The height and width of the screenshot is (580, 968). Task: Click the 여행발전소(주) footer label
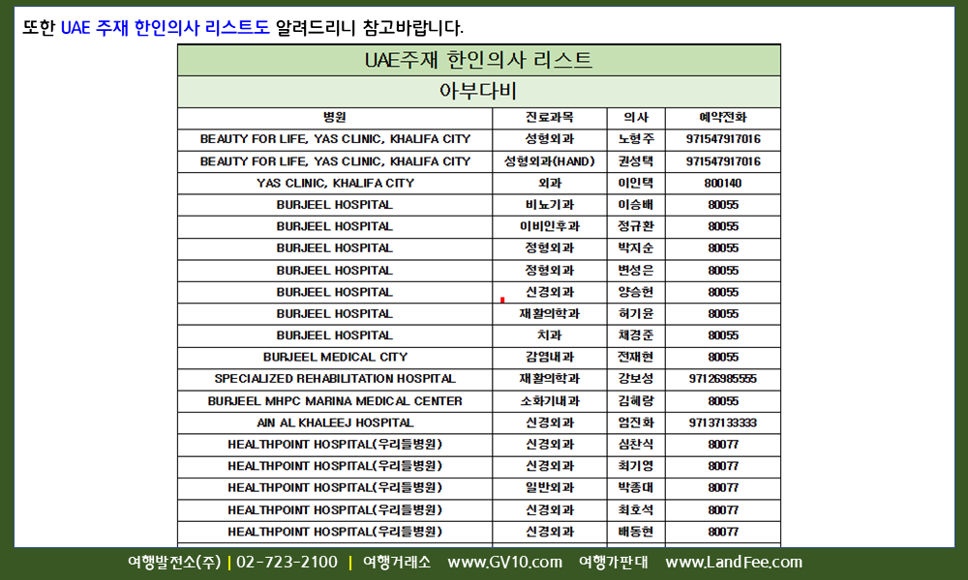pyautogui.click(x=174, y=563)
